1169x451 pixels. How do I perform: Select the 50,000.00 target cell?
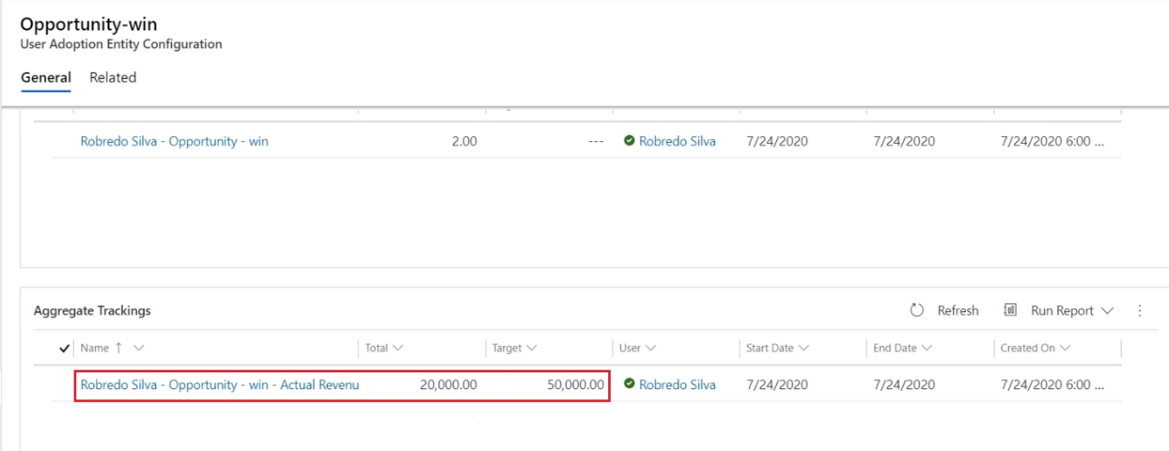point(575,384)
